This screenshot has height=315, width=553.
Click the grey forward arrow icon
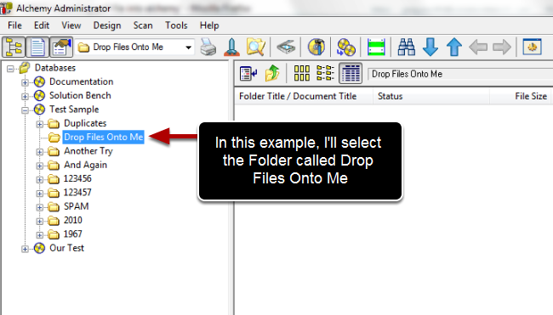[x=502, y=48]
